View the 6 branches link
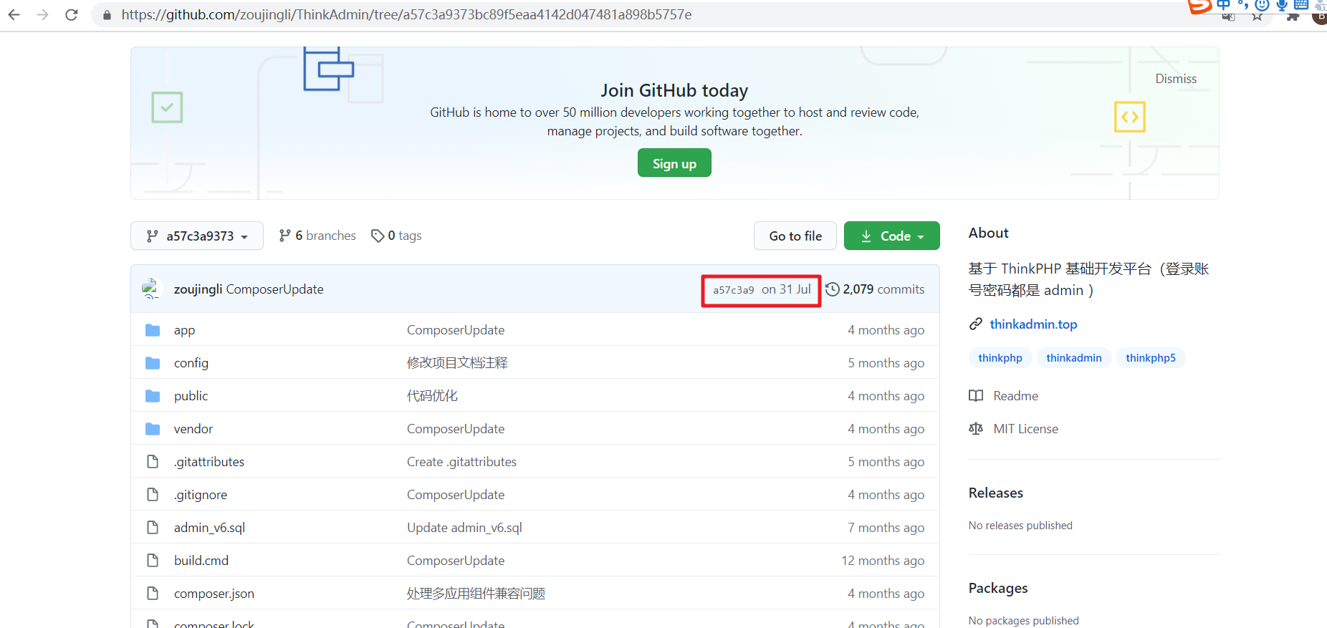This screenshot has width=1327, height=628. point(317,236)
